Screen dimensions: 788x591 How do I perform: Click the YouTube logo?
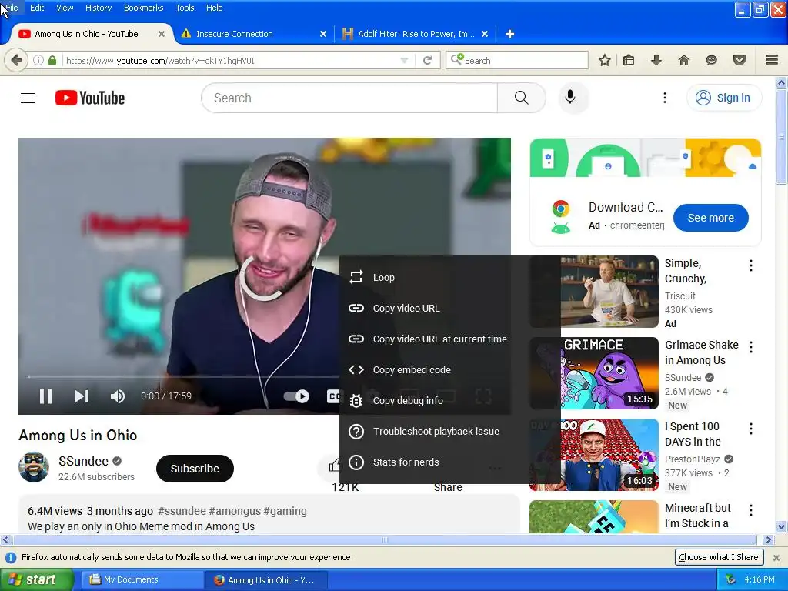[x=90, y=98]
